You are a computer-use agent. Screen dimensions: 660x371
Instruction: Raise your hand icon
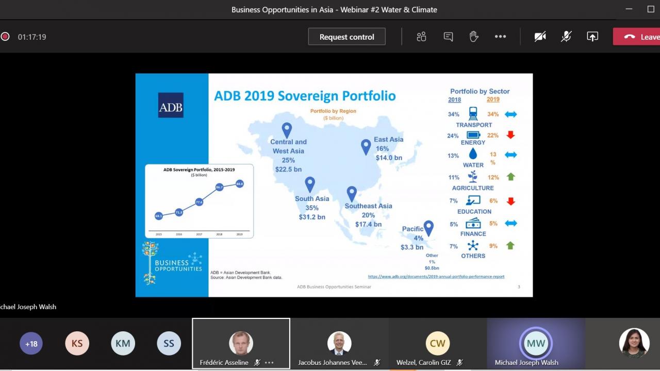(x=474, y=37)
